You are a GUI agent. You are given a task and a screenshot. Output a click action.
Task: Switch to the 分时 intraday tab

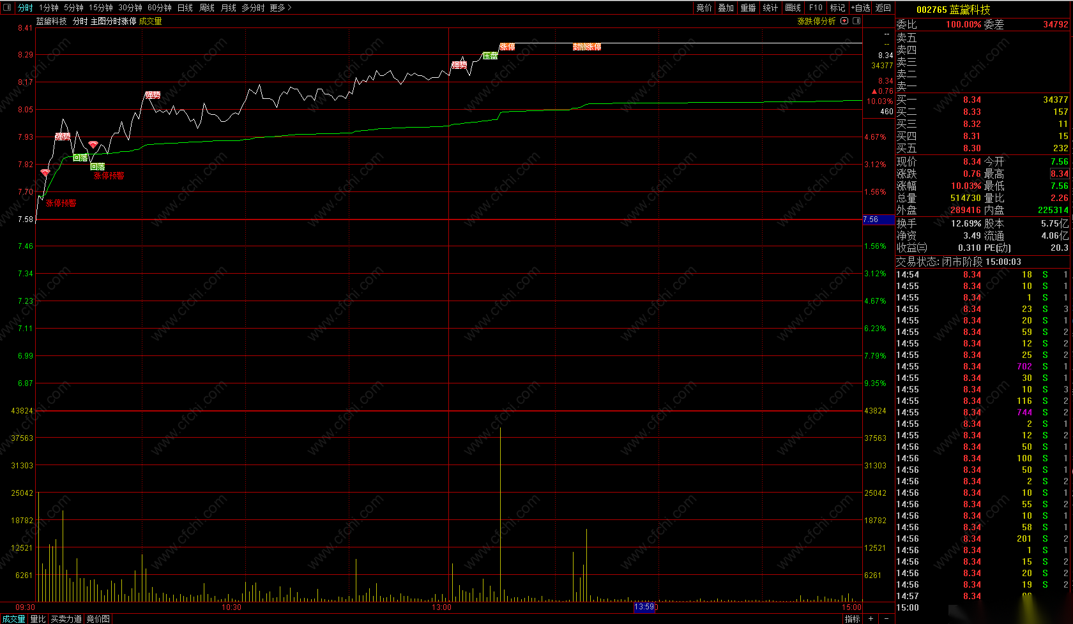pos(25,8)
